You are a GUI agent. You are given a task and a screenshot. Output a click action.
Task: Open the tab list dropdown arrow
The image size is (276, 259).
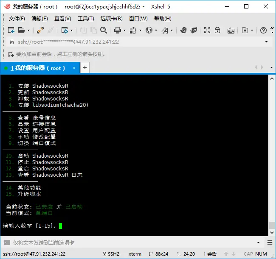point(271,68)
